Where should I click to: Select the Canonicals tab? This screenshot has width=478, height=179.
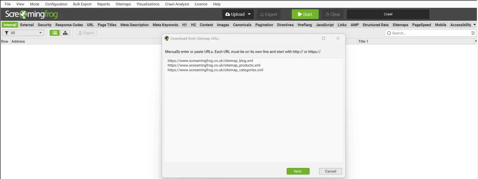point(242,25)
